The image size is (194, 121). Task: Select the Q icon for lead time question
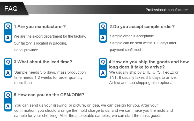pyautogui.click(x=8, y=62)
